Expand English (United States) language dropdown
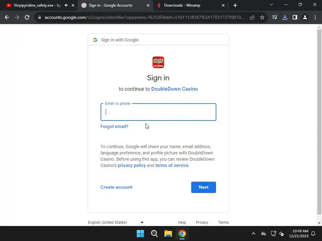This screenshot has height=241, width=322. tap(116, 222)
